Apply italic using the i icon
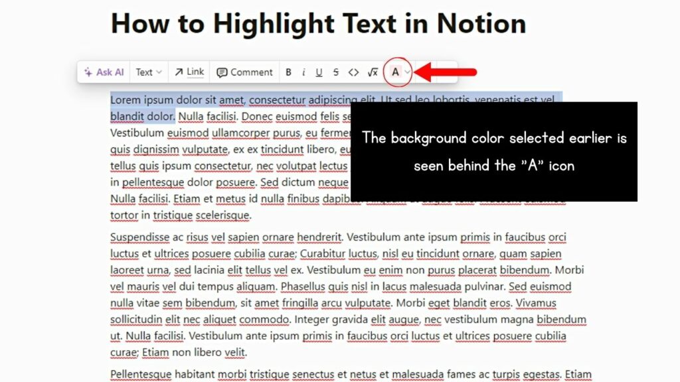 (303, 72)
